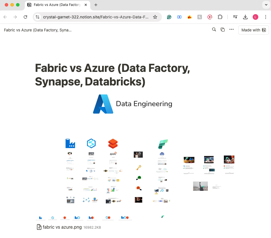This screenshot has width=271, height=238.
Task: Close the Fabric vs Azure tab
Action: (86, 5)
